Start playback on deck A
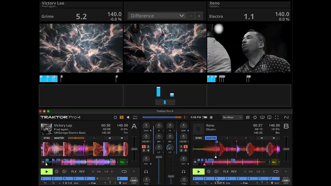Viewport: 331px width, 186px height. (x=47, y=172)
